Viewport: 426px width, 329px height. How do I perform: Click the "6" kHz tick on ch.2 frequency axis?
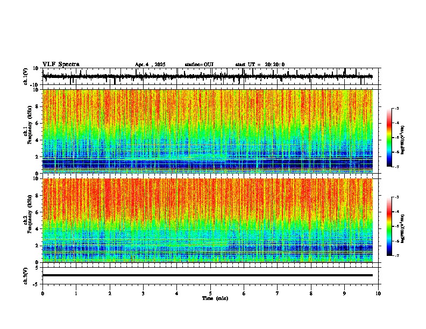pyautogui.click(x=37, y=212)
